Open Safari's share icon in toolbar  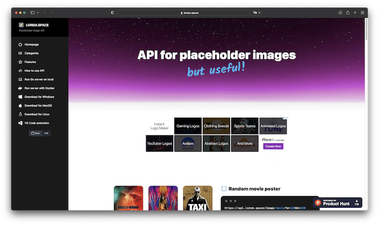point(348,12)
